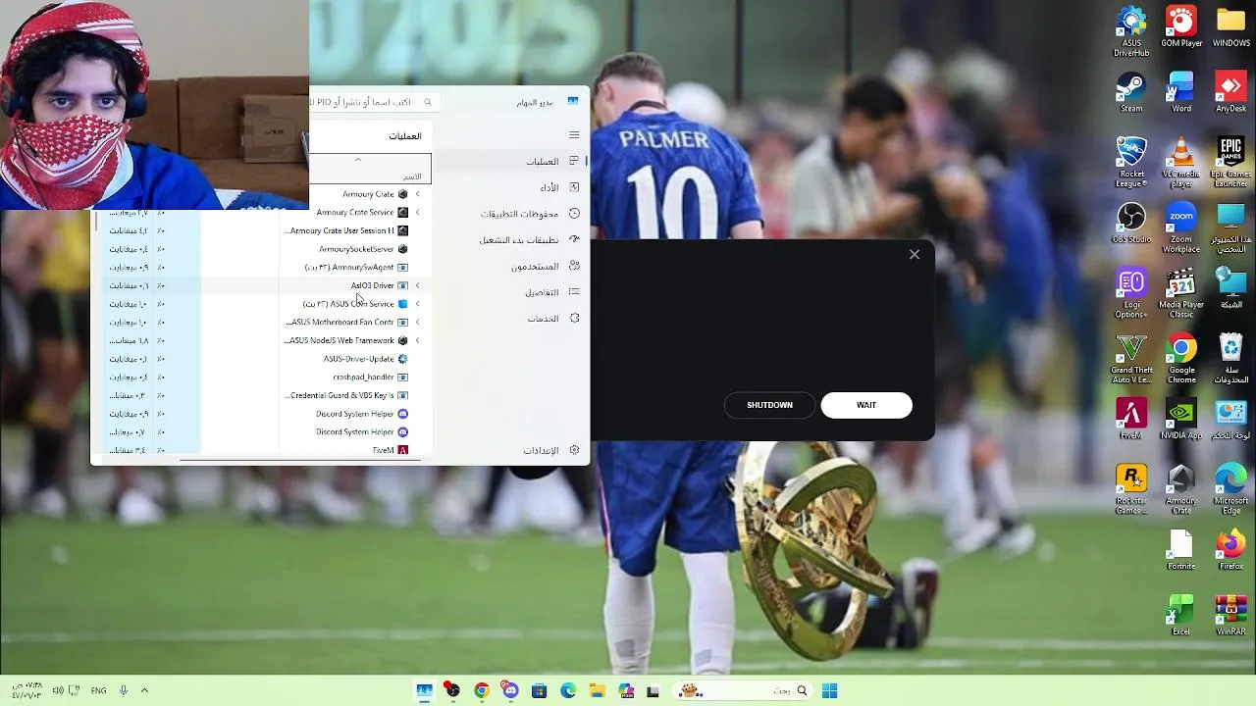Open Firefox desktop shortcut
The image size is (1256, 706).
click(x=1230, y=551)
